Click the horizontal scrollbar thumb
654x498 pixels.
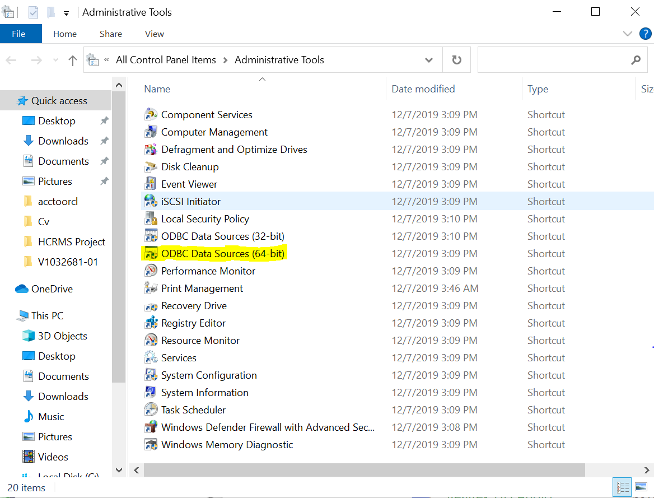click(x=365, y=470)
